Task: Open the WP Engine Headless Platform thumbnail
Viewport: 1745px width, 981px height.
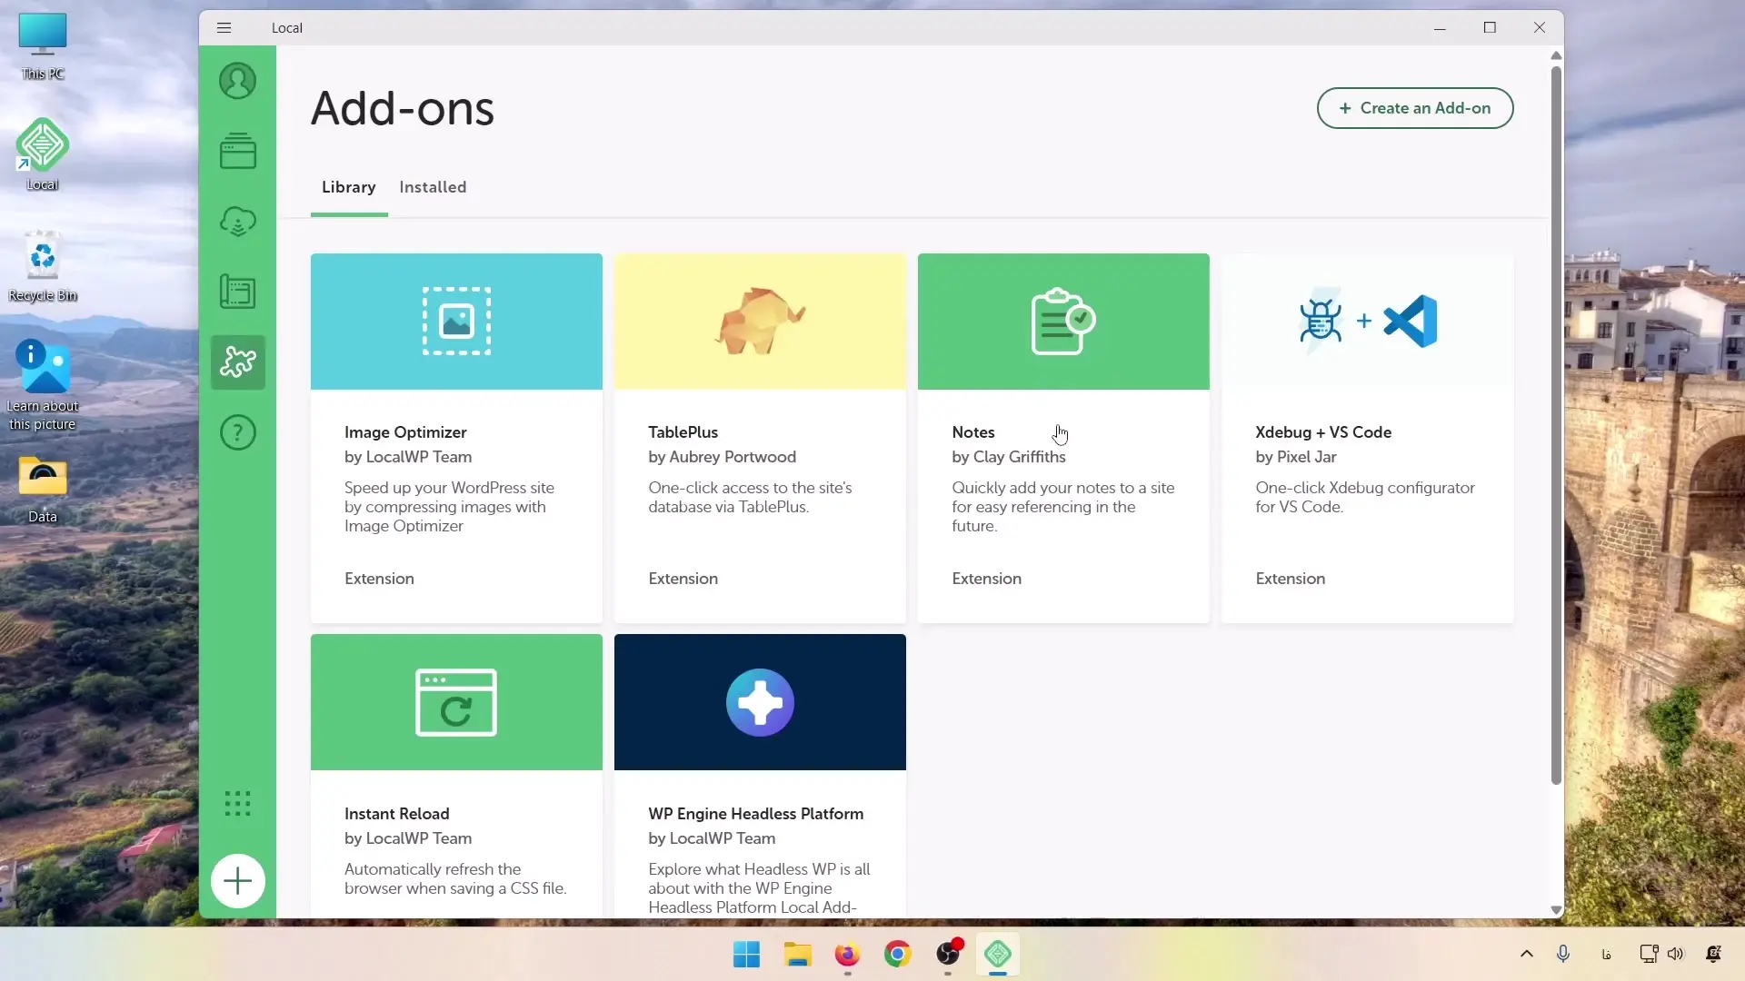Action: click(760, 702)
